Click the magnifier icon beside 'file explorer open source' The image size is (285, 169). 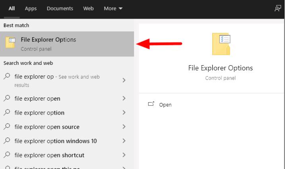pos(7,127)
